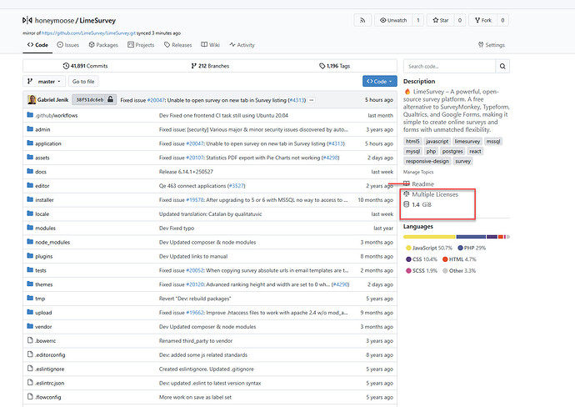Open the honeymoose owner link
575x407 pixels.
click(x=54, y=21)
